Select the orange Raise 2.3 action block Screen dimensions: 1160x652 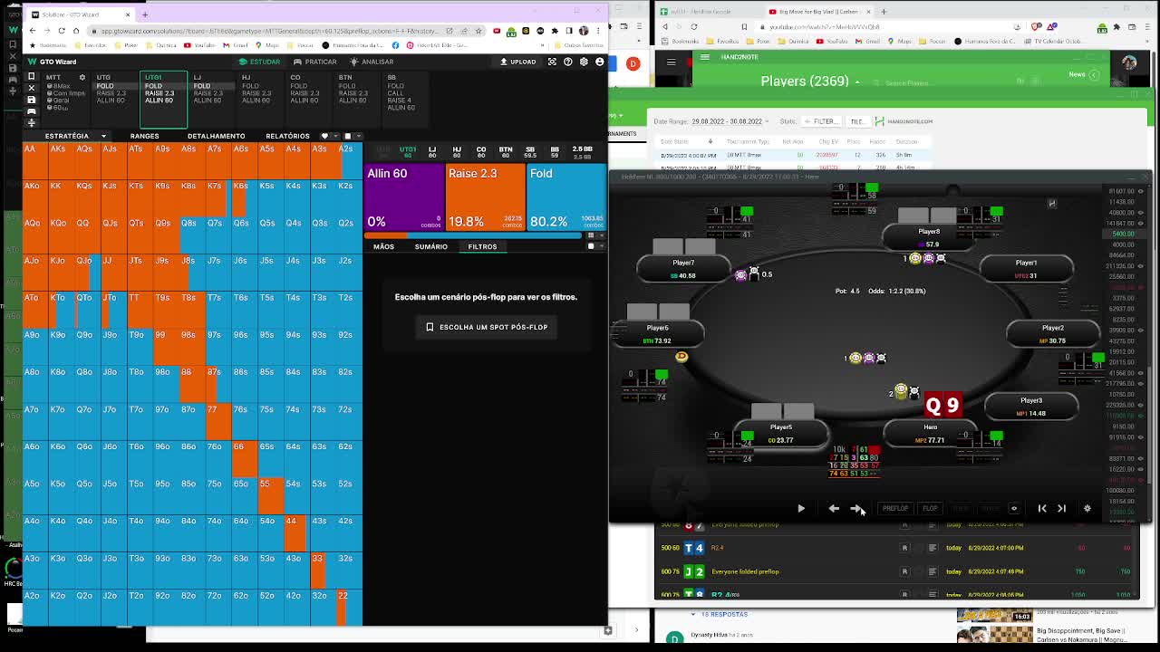[x=485, y=197]
